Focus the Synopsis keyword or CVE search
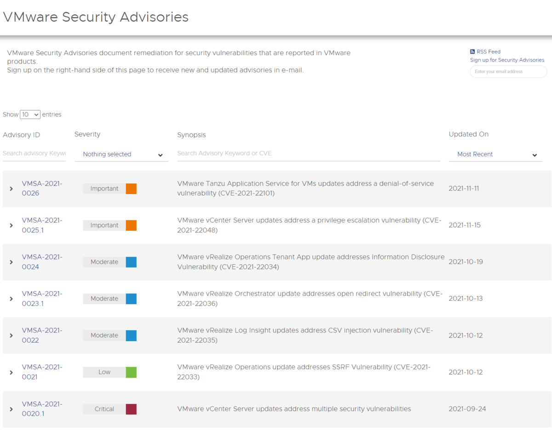Image resolution: width=552 pixels, height=430 pixels. 309,154
